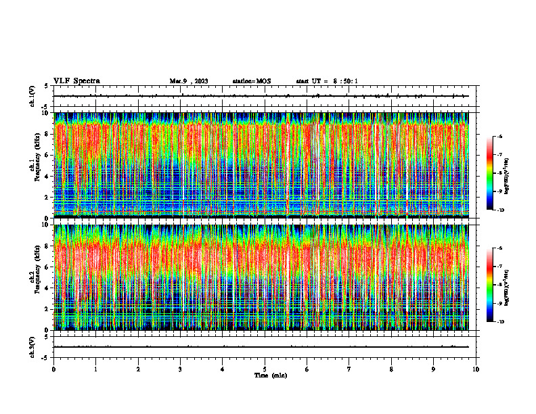Click the "5" tick on the ch.1(V) axis
Image resolution: width=536 pixels, height=414 pixels.
46,86
